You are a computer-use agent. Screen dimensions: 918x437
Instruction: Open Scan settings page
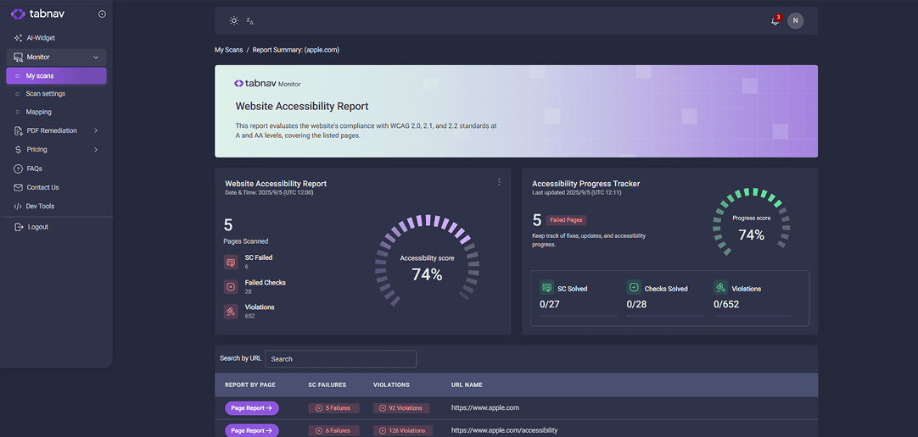(x=46, y=93)
